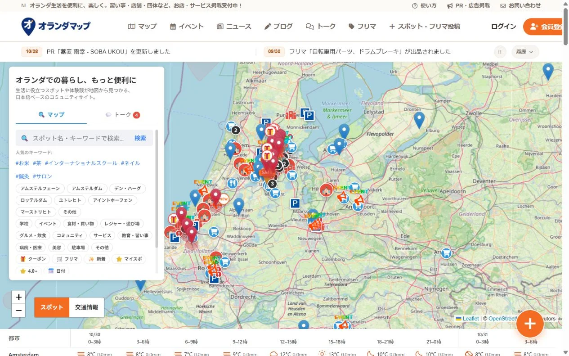The height and width of the screenshot is (356, 569).
Task: Pause the news ticker
Action: click(x=500, y=52)
